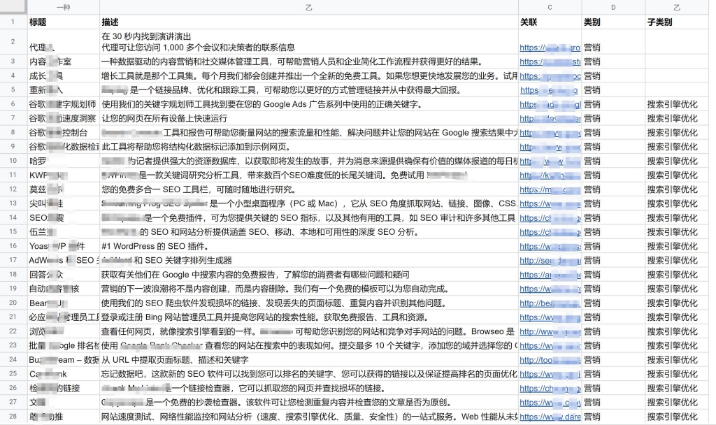Viewport: 716px width, 425px height.
Task: Click description 忘记数据吧
Action: pos(308,374)
